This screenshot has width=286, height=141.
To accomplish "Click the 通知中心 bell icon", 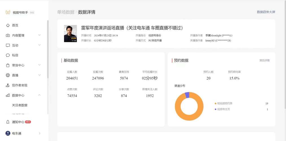I will click(x=8, y=122).
